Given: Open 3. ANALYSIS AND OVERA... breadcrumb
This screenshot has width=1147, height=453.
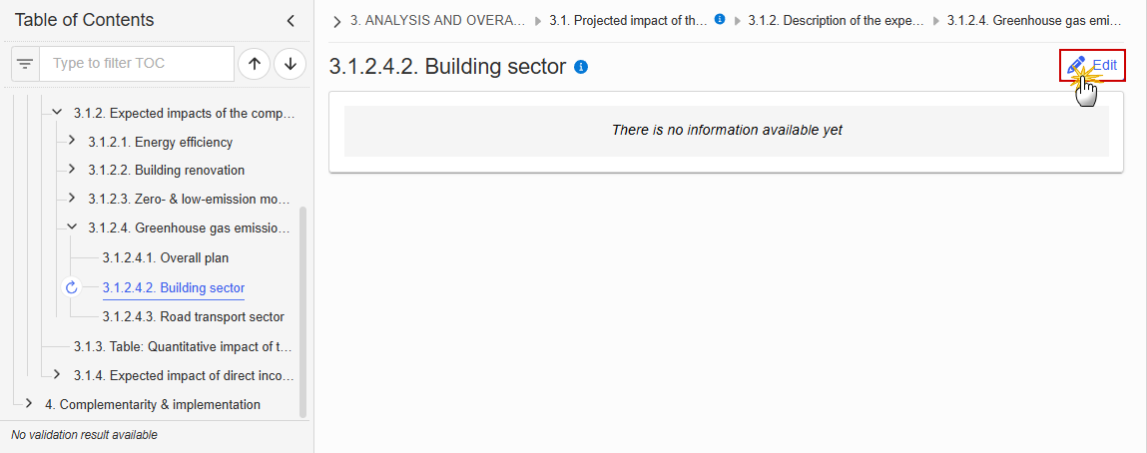Looking at the screenshot, I should (x=437, y=21).
